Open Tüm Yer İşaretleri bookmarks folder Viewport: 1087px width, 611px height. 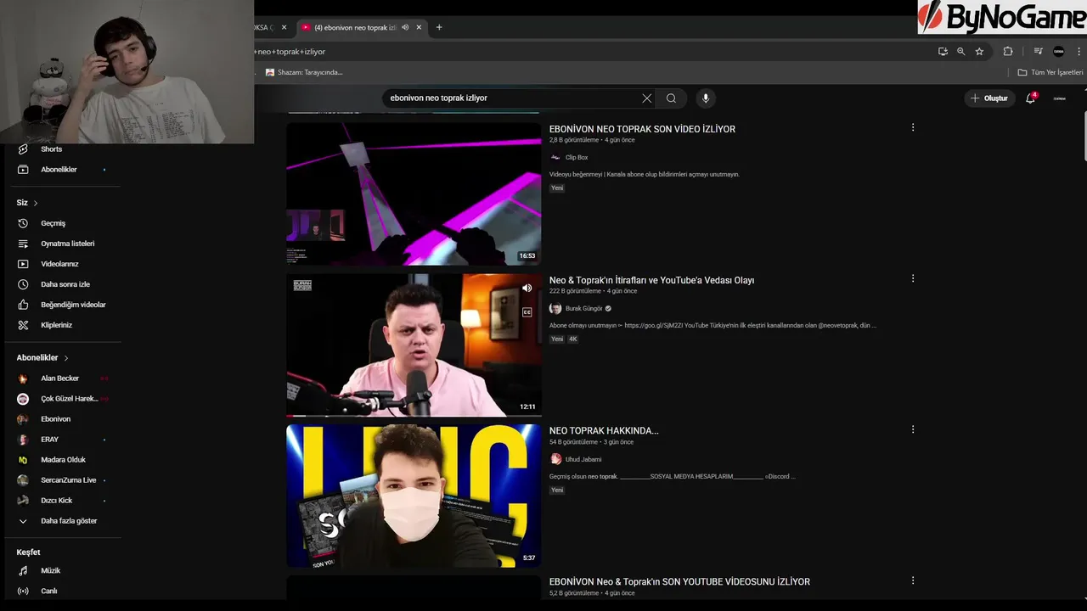1050,73
